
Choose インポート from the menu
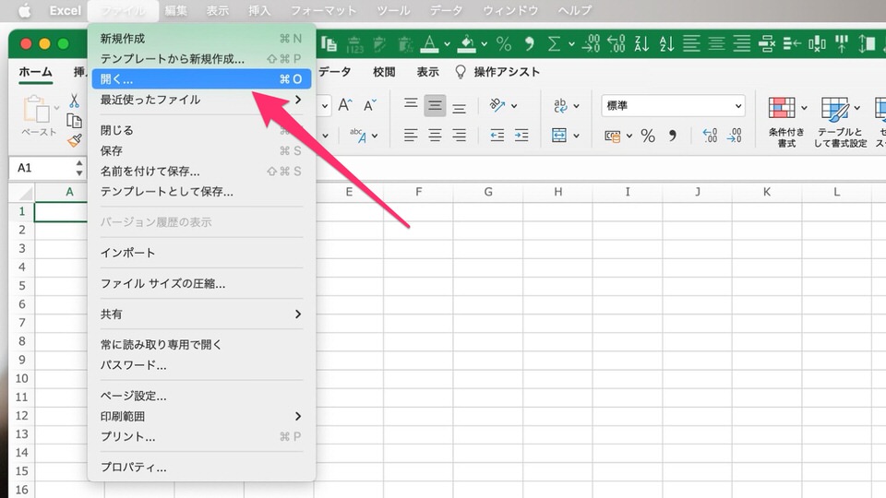(x=201, y=253)
